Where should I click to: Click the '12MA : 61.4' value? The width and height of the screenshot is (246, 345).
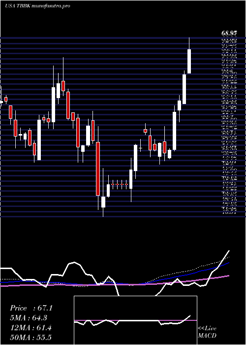[31, 328]
